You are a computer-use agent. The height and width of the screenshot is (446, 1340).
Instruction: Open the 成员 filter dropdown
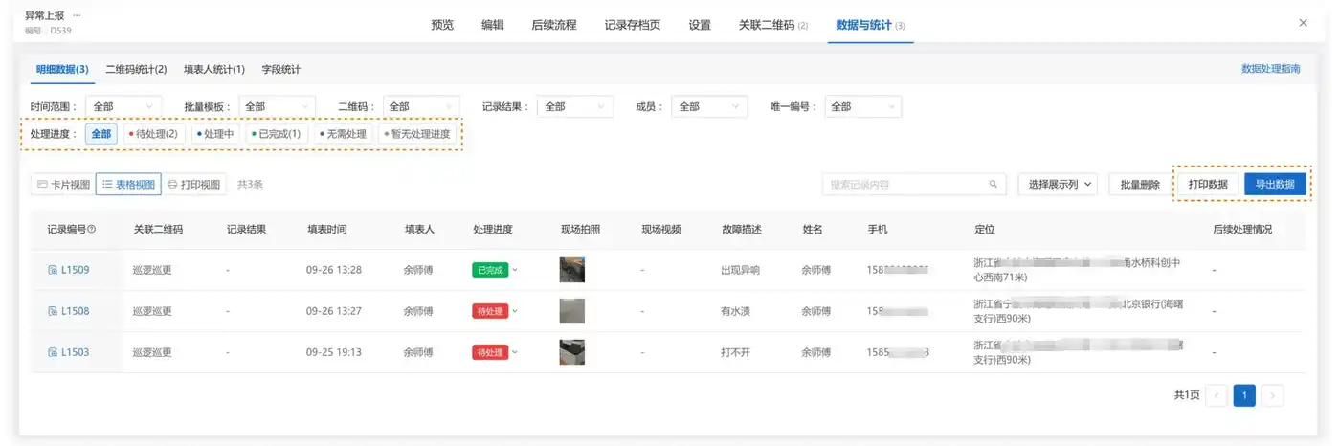point(709,106)
